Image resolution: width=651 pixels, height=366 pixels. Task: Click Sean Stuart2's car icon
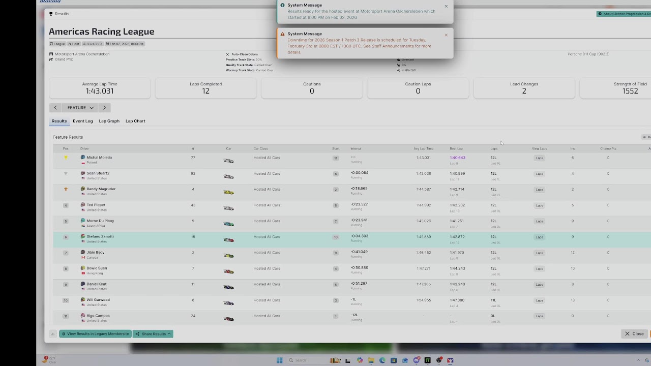click(x=229, y=176)
